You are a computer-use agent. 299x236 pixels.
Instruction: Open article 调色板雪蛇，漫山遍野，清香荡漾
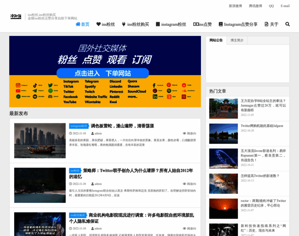point(122,126)
